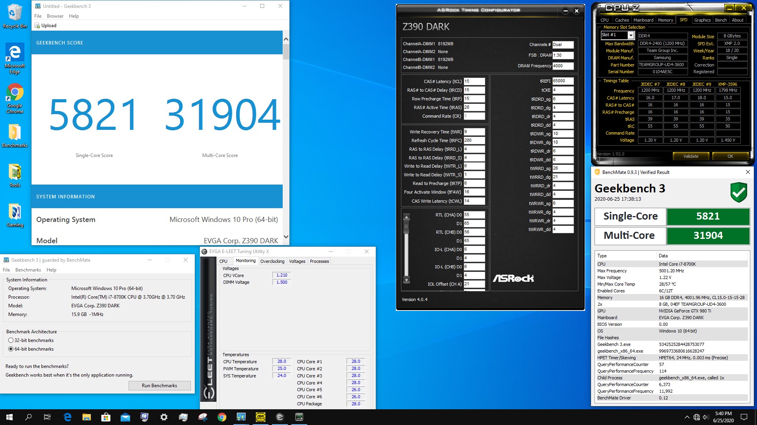The height and width of the screenshot is (425, 757).
Task: Click the Windows Start button
Action: (x=9, y=417)
